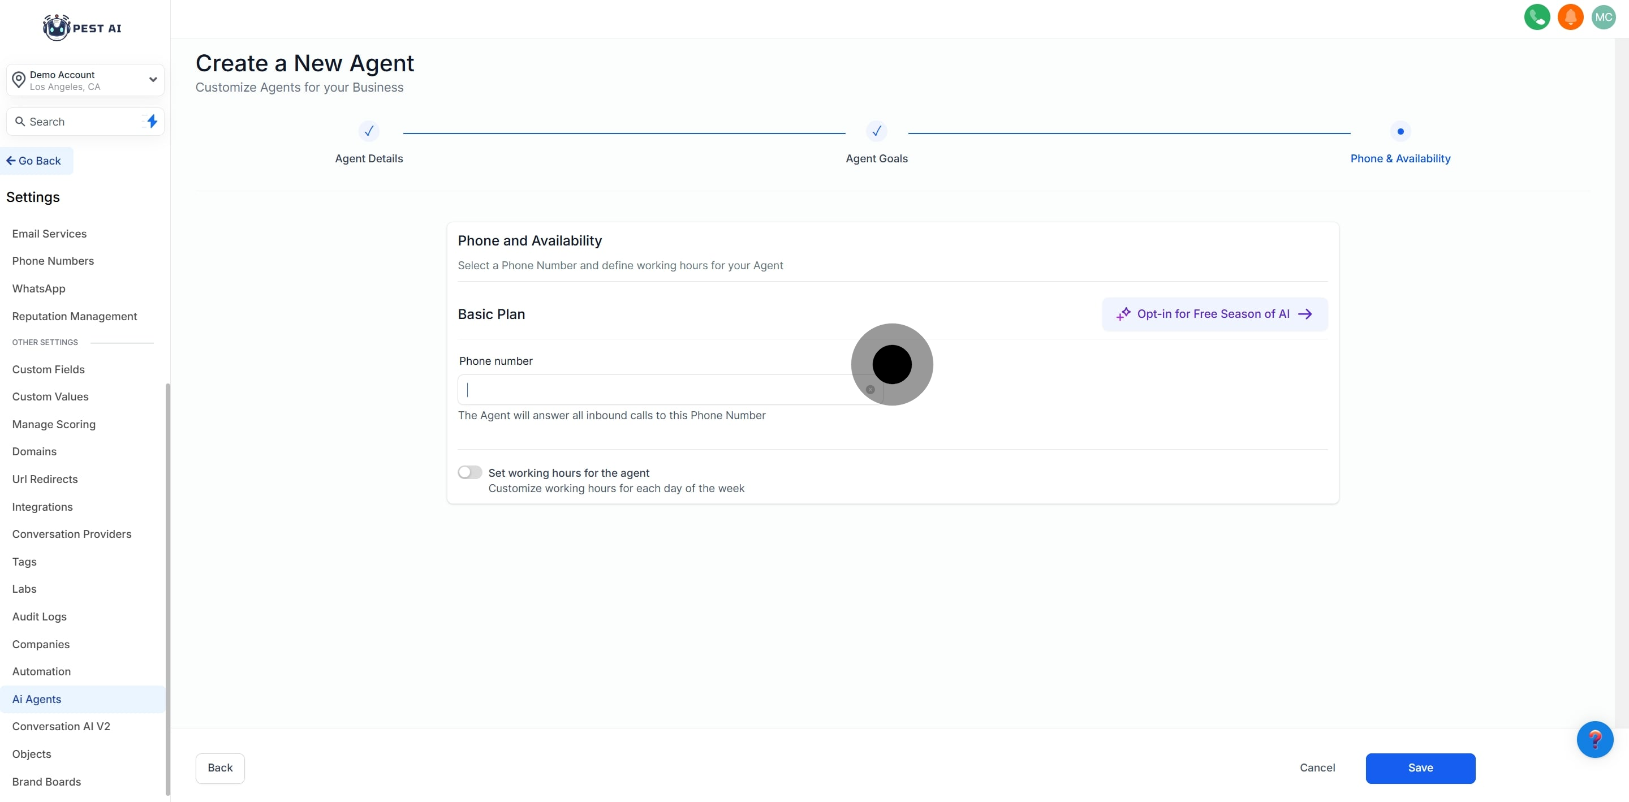Click the Agent Details checkmark step

(369, 132)
